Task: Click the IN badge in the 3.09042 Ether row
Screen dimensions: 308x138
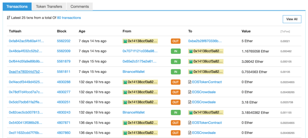Action: pos(175,61)
